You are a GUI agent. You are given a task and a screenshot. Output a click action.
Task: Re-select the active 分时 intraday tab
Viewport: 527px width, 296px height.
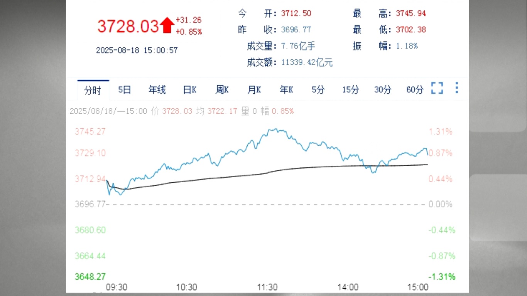click(x=93, y=89)
